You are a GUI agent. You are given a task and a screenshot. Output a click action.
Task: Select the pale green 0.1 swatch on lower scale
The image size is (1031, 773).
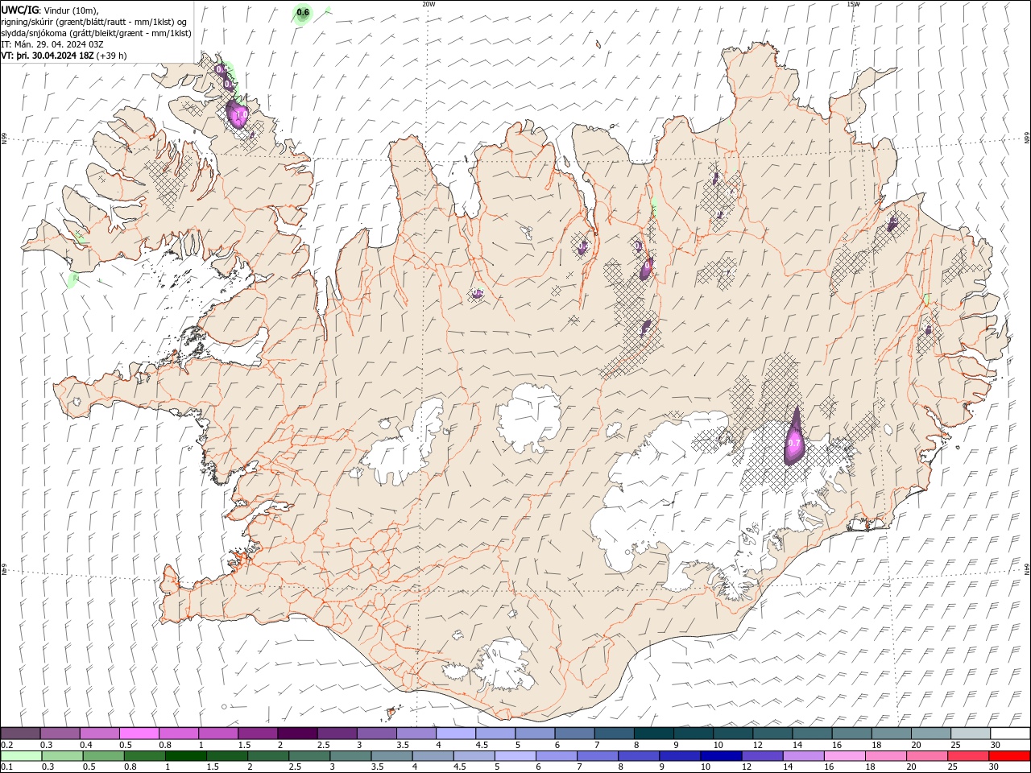21,756
